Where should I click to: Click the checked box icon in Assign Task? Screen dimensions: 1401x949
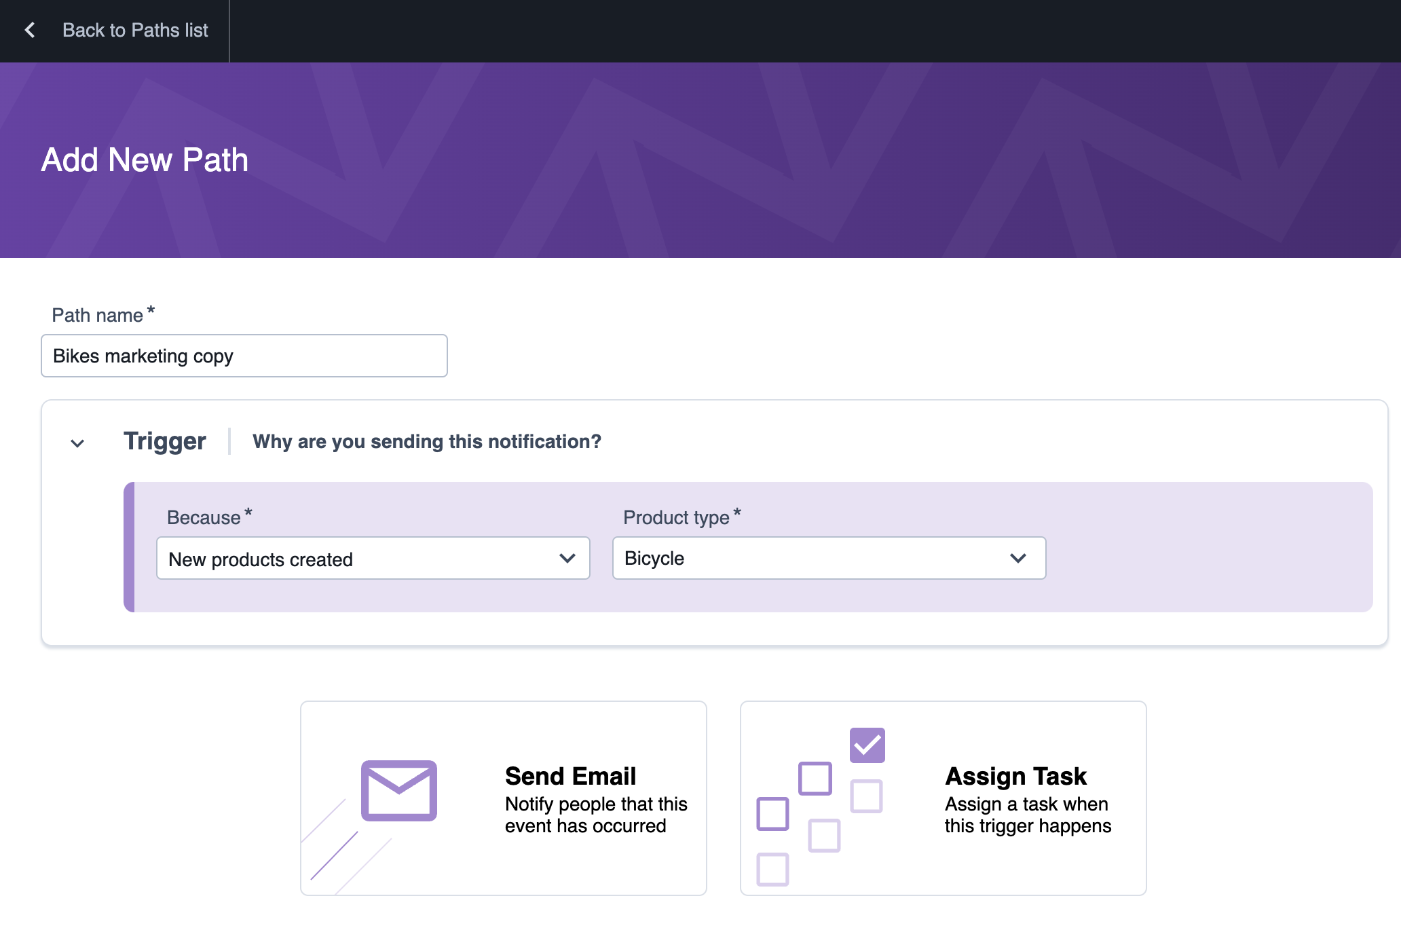point(867,745)
